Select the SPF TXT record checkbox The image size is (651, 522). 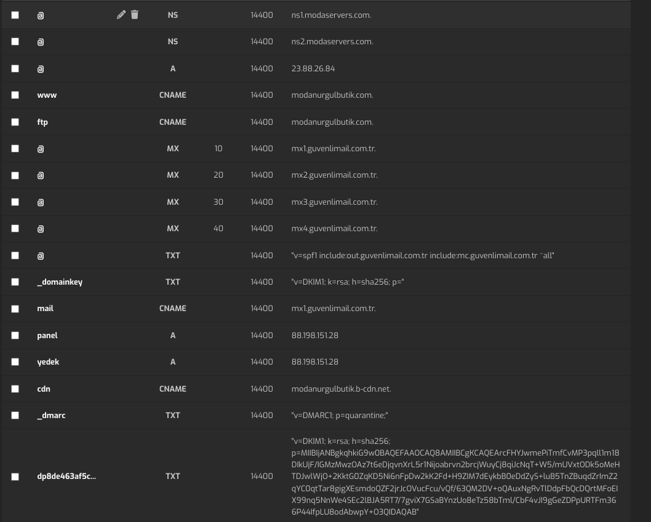pyautogui.click(x=15, y=256)
